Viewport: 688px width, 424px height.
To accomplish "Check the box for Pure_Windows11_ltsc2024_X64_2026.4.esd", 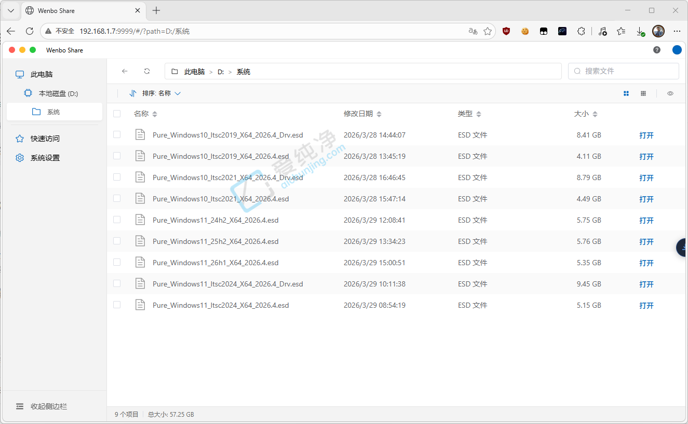I will tap(117, 305).
